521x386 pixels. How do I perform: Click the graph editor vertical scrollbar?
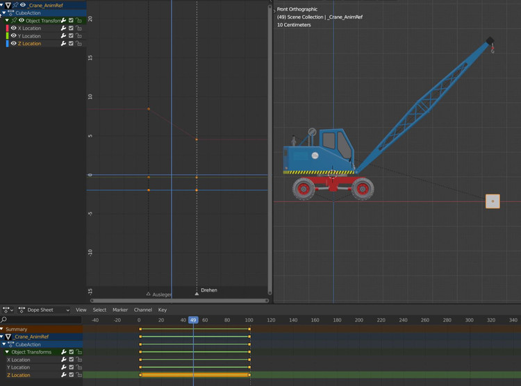click(x=270, y=150)
